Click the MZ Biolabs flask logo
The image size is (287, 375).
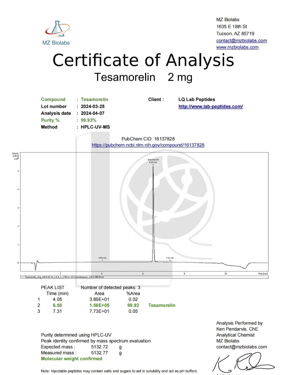[x=57, y=28]
